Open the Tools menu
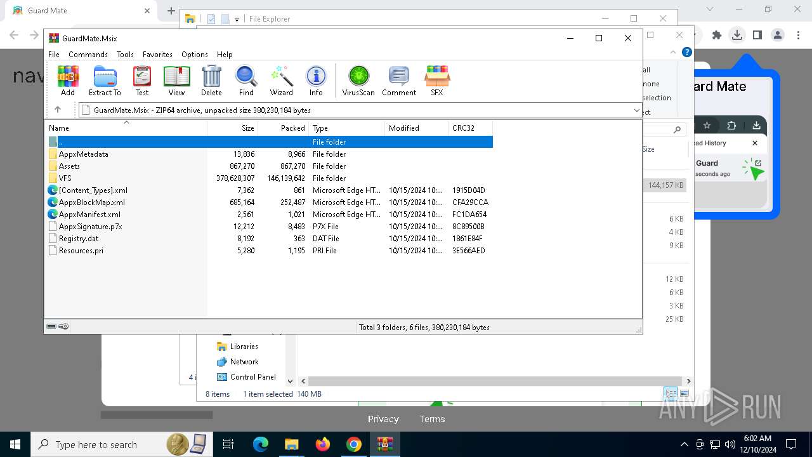Viewport: 812px width, 457px height. pos(125,55)
